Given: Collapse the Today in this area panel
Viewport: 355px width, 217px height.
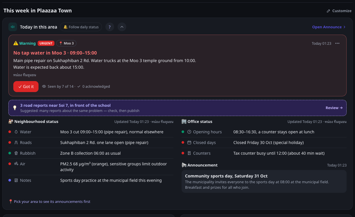Looking at the screenshot, I should pyautogui.click(x=122, y=27).
